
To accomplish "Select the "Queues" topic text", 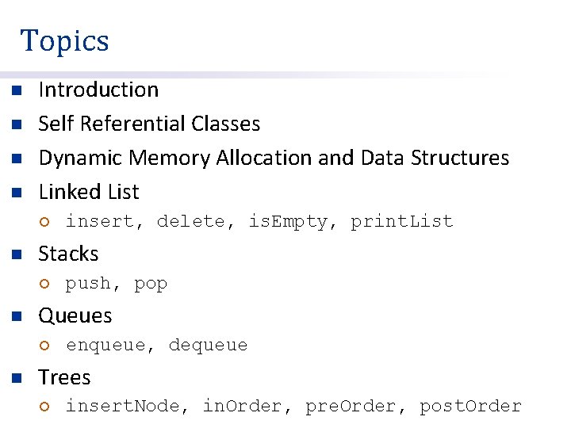I will (75, 315).
